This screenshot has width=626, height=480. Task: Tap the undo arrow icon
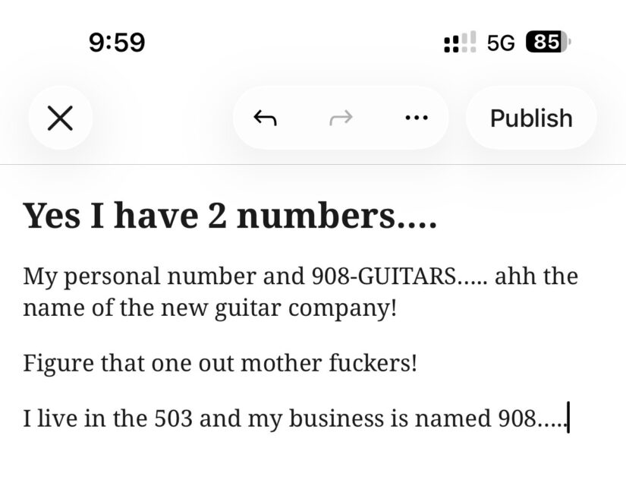(265, 118)
